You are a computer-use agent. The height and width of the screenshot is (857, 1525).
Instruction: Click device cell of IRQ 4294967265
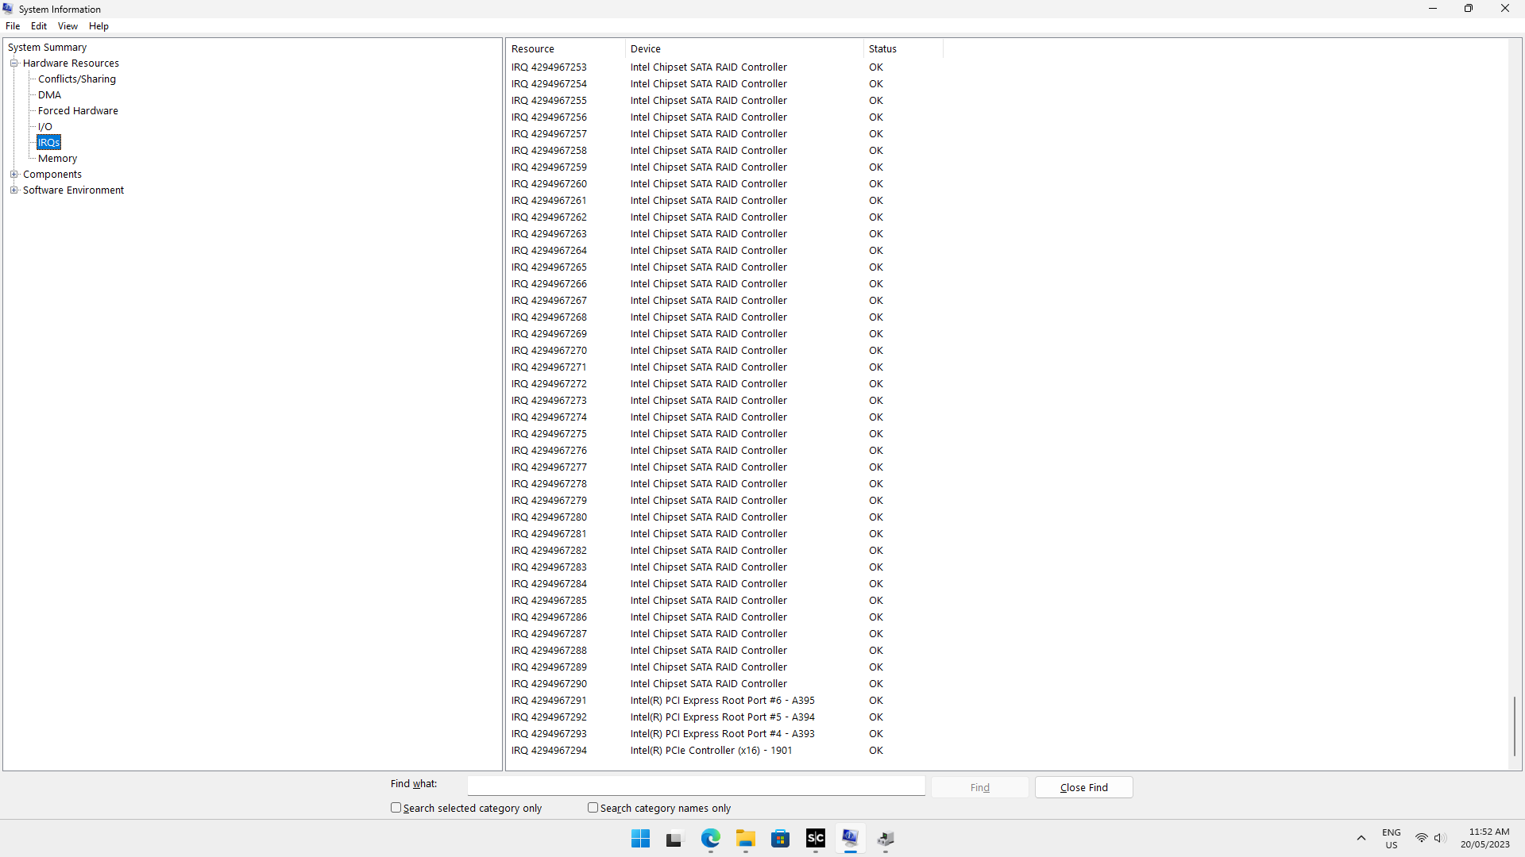(708, 267)
